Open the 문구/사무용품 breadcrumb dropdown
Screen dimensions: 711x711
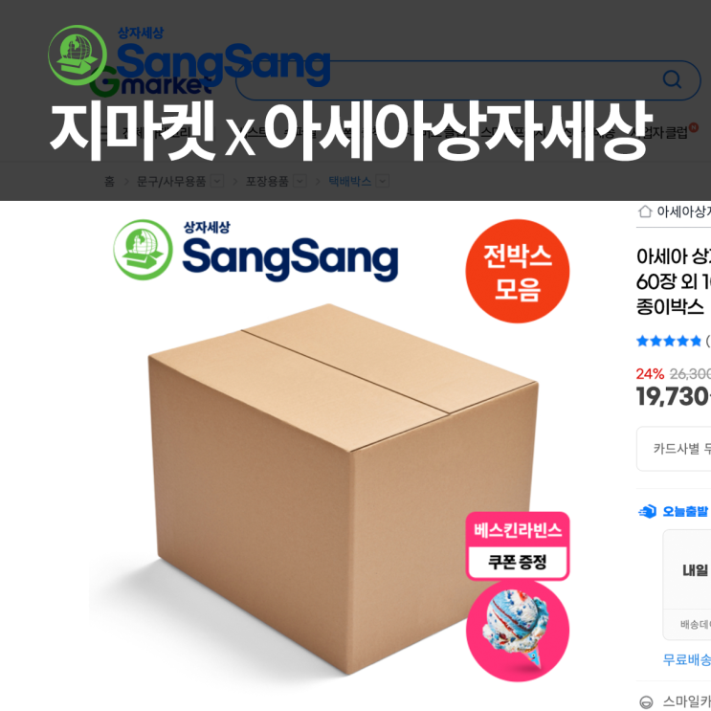pyautogui.click(x=217, y=182)
